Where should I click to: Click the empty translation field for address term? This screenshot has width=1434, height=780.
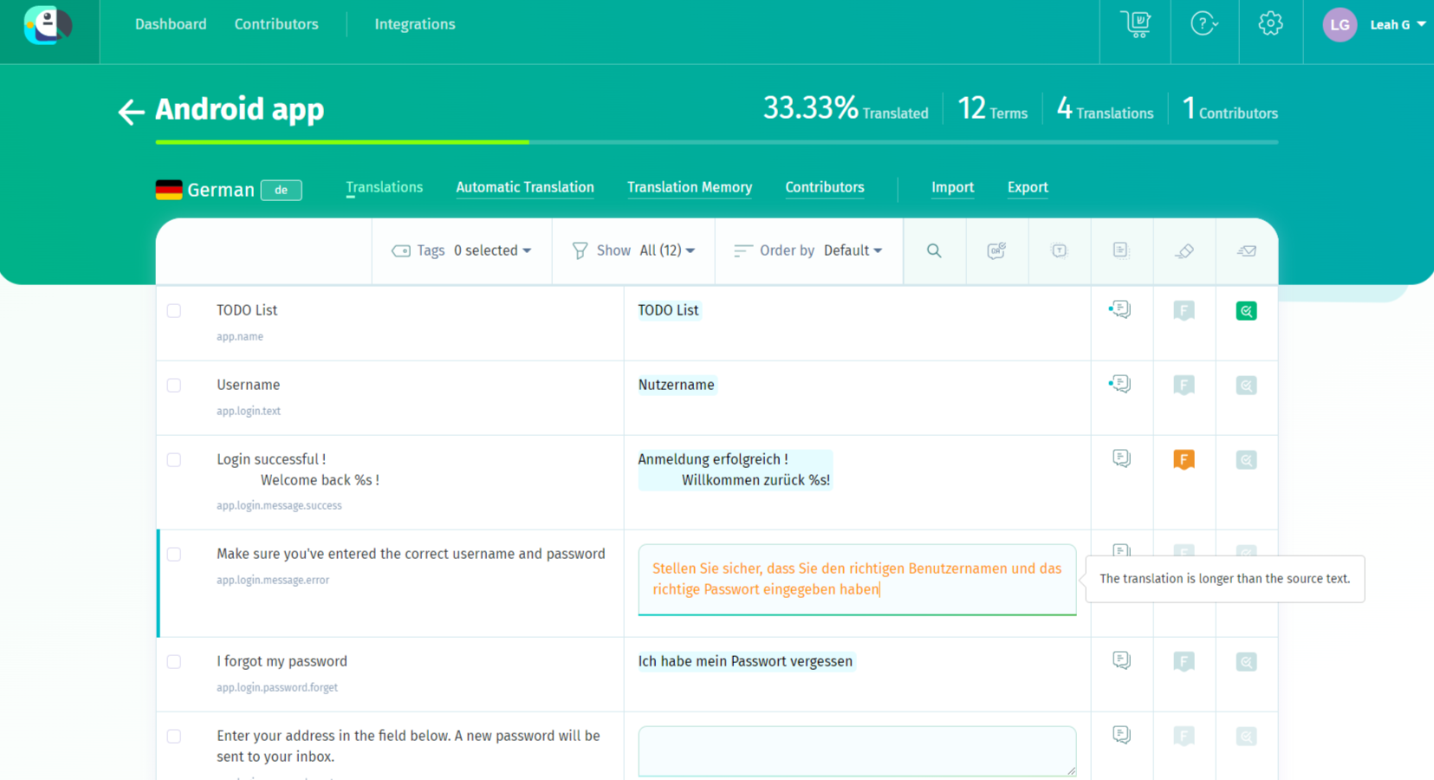[856, 750]
